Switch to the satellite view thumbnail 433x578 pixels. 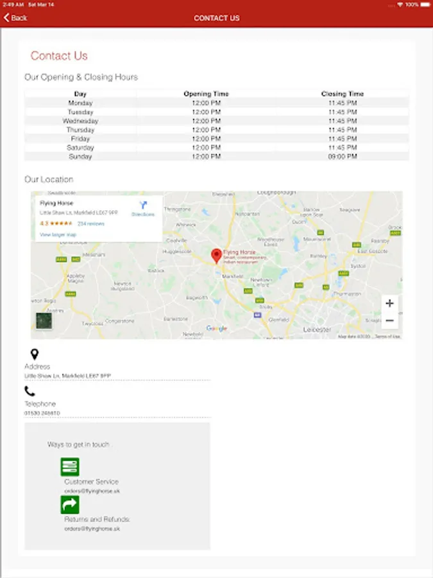click(44, 320)
